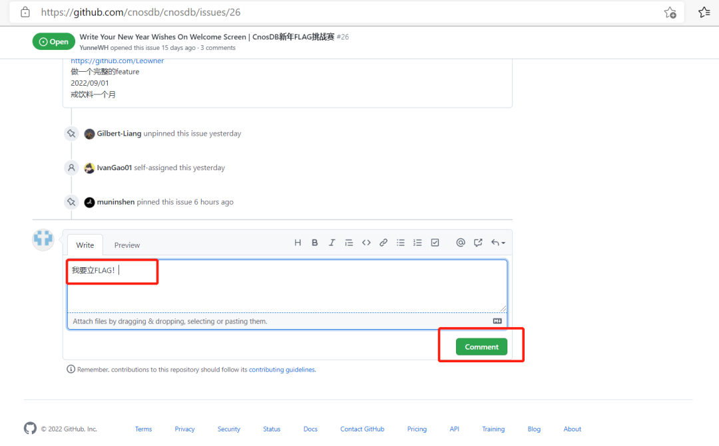The width and height of the screenshot is (719, 446).
Task: Apply italic formatting in comment editor
Action: coord(332,243)
